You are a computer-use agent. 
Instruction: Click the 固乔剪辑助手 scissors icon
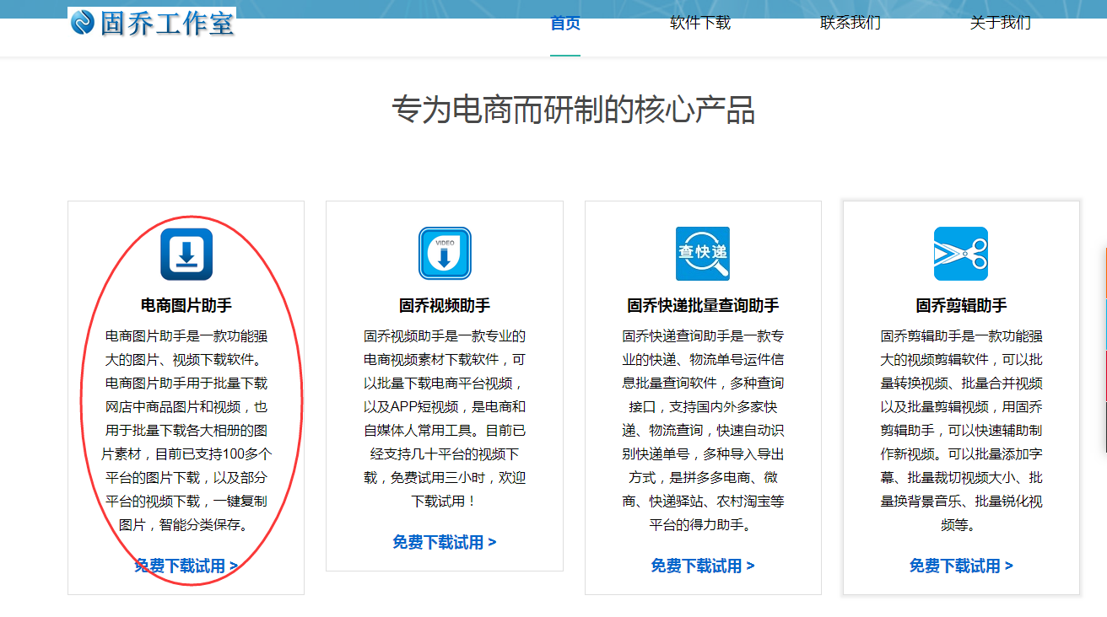[x=960, y=254]
